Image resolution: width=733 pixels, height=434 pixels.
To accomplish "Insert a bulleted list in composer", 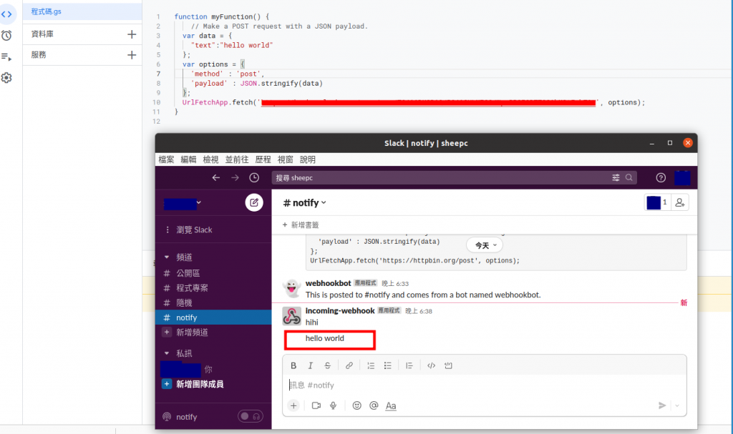I will click(x=387, y=365).
